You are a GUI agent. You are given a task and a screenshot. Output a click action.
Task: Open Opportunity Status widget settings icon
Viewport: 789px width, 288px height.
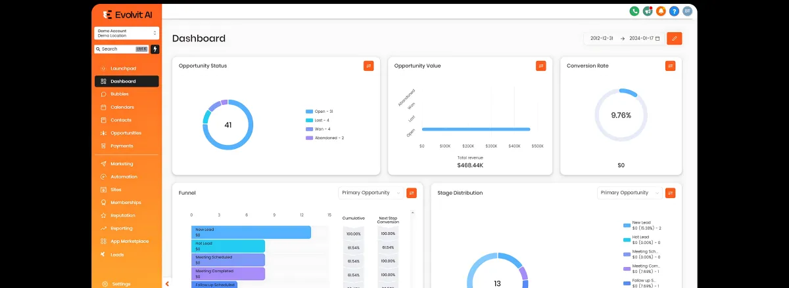pyautogui.click(x=368, y=66)
